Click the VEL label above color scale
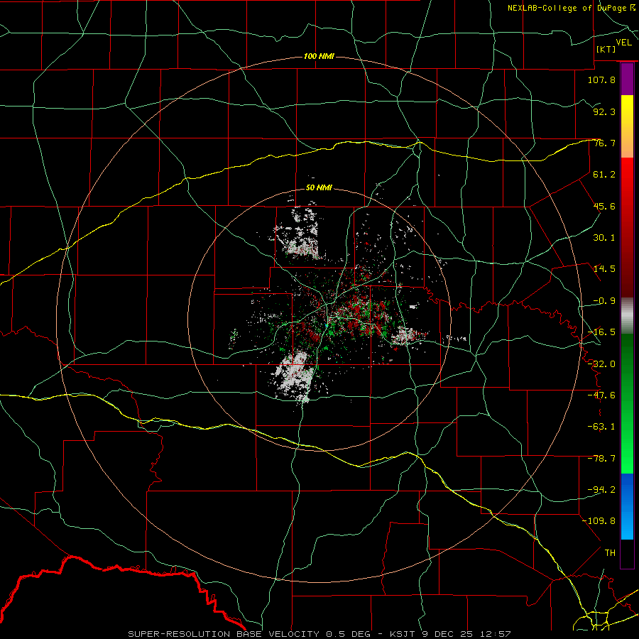639x639 pixels. point(623,43)
